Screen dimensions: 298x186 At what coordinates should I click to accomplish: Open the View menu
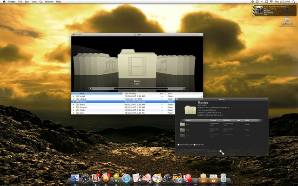click(x=33, y=2)
